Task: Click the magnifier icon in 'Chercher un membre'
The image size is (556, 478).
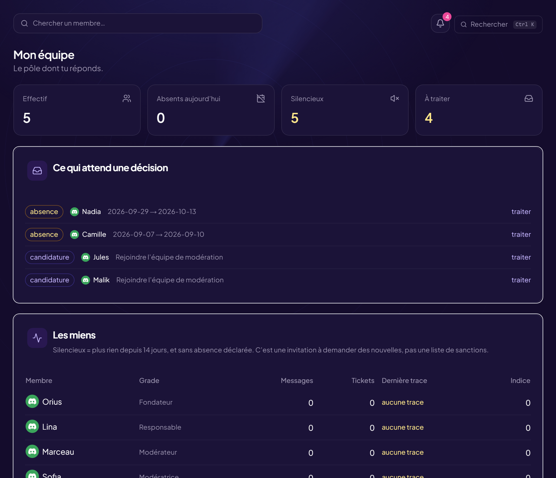Action: point(24,23)
